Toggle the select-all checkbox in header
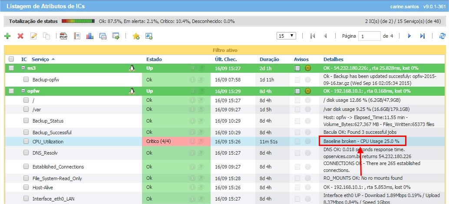This screenshot has width=449, height=204. pyautogui.click(x=11, y=59)
